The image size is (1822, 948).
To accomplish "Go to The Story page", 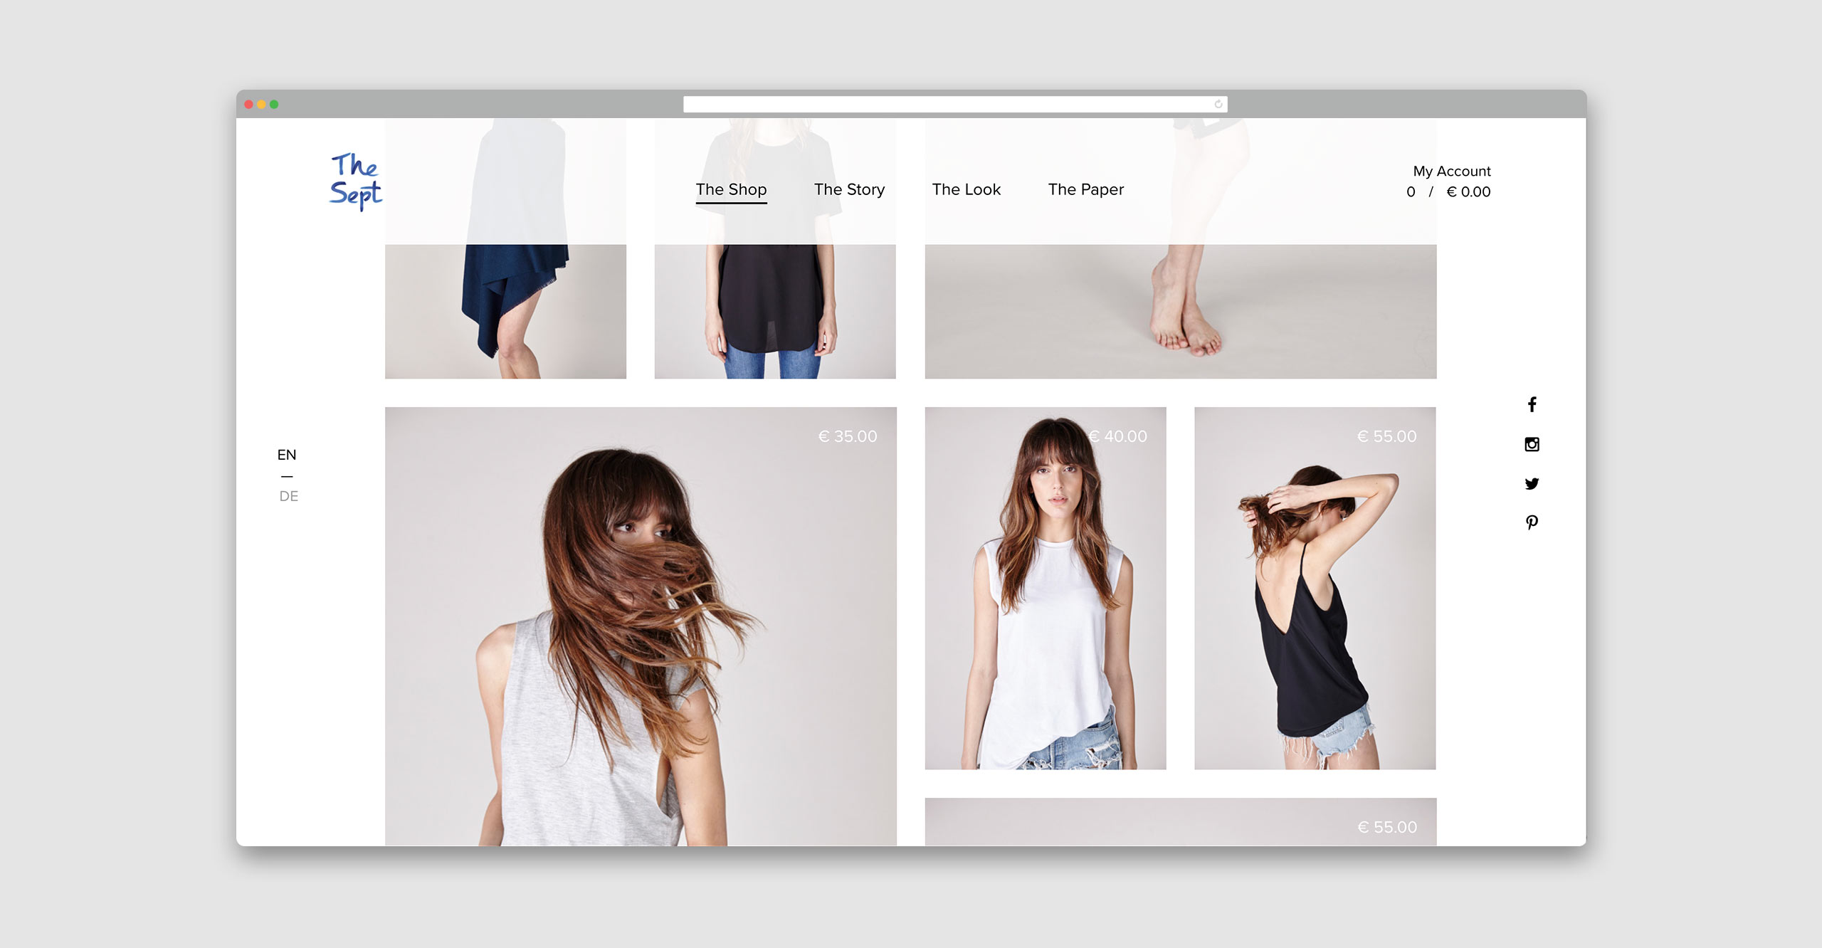I will click(849, 189).
